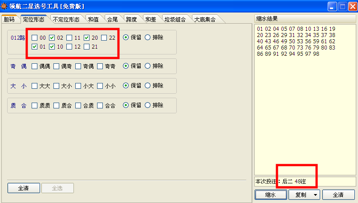
Task: Select 保留 radio in the 奇偶 row
Action: [126, 66]
